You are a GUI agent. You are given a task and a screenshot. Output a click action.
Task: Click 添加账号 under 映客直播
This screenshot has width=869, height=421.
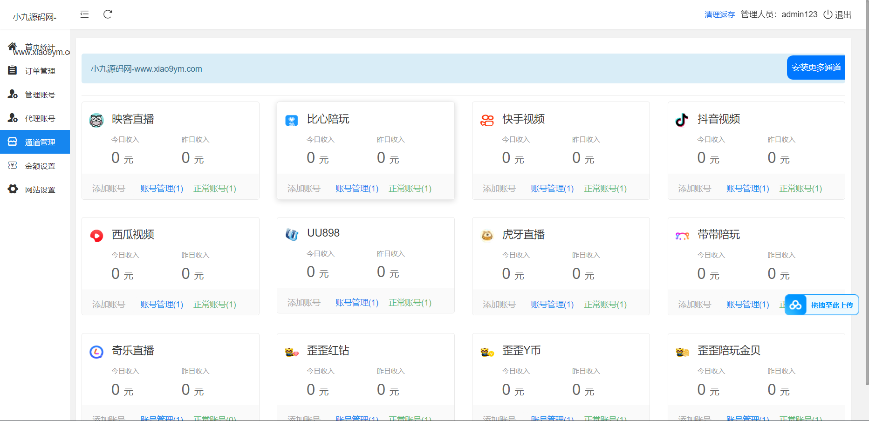click(109, 189)
